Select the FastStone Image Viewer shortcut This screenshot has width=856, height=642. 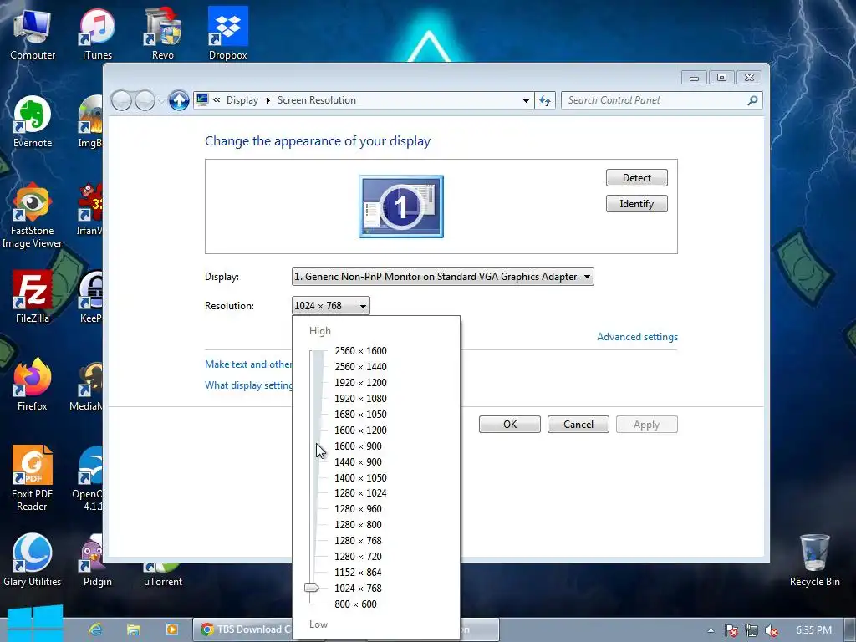click(x=33, y=217)
